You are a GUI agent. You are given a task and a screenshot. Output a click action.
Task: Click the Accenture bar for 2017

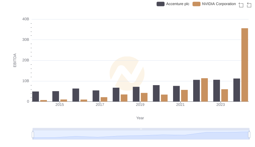(x=96, y=96)
